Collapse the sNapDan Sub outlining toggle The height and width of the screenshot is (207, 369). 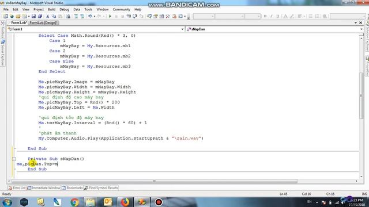coord(14,159)
